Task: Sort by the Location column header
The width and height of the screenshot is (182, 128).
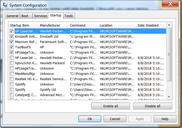Action: pyautogui.click(x=117, y=25)
